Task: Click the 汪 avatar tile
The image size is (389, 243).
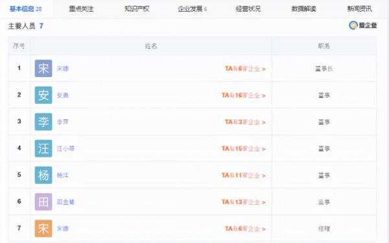Action: tap(43, 148)
